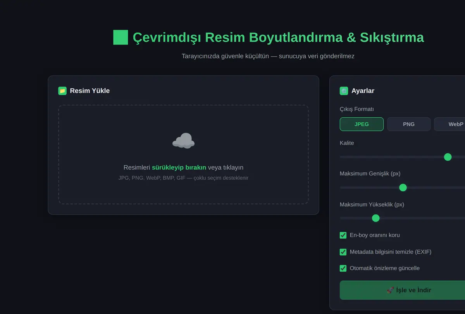Toggle Metadata bilgisini temizle (EXIF) checkbox
The height and width of the screenshot is (314, 465).
point(343,252)
